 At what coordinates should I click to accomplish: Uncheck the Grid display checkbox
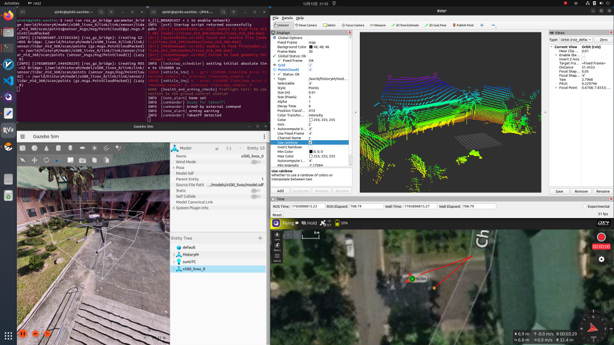[x=310, y=65]
